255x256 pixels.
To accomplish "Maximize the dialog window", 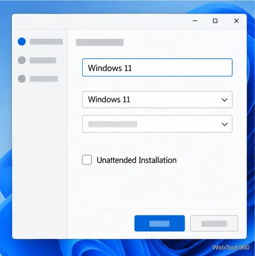I will (215, 21).
